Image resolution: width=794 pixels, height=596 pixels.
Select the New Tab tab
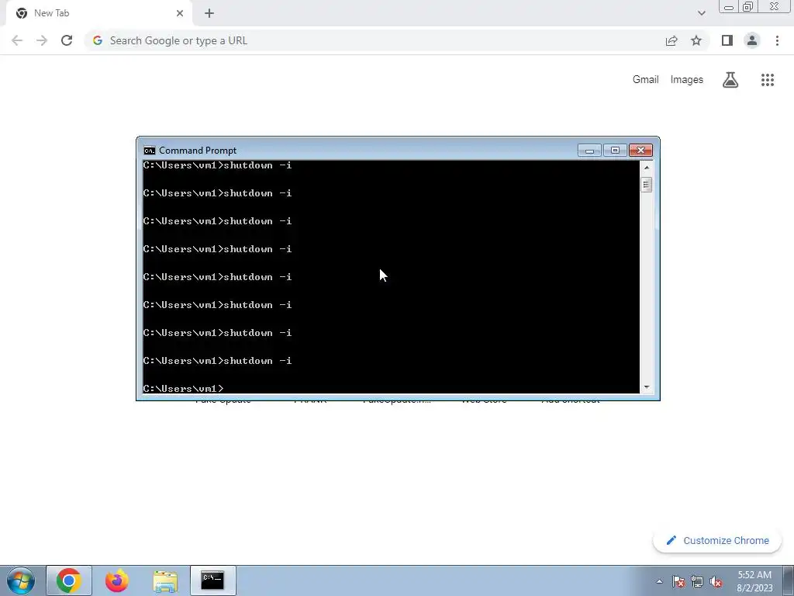(x=98, y=13)
